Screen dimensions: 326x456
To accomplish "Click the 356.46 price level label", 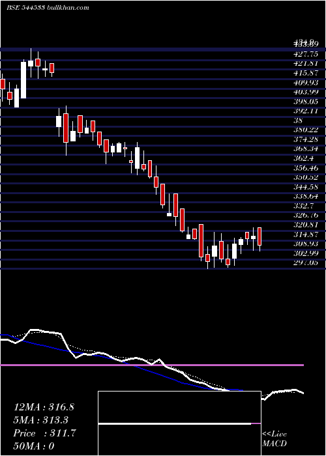I will [306, 167].
